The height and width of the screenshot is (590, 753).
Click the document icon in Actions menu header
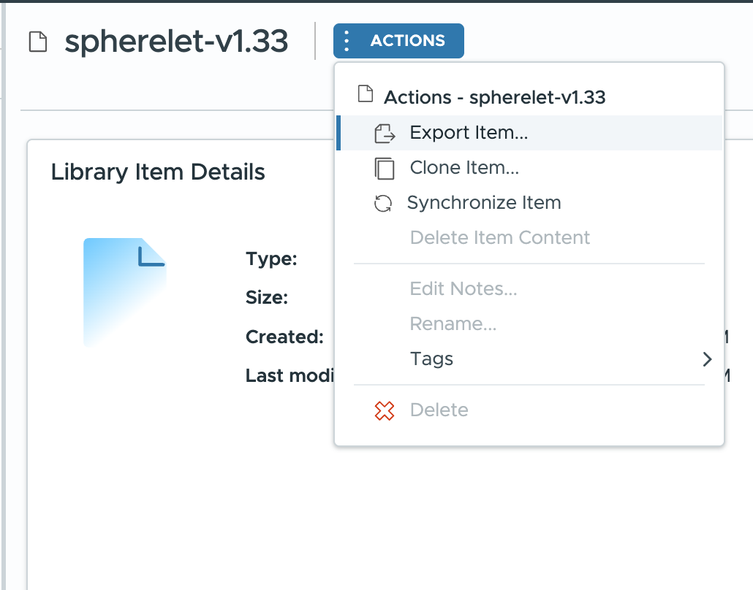(x=366, y=93)
